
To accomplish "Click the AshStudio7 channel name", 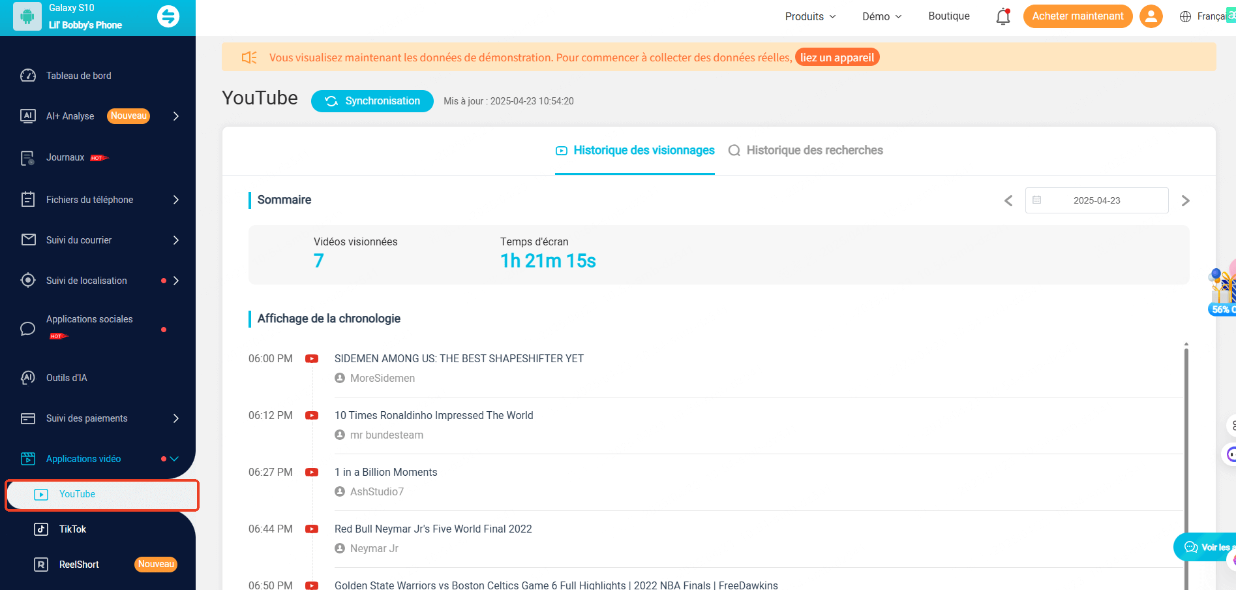I will tap(377, 492).
